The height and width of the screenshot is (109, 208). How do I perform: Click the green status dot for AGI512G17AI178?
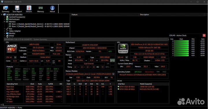coord(118,89)
